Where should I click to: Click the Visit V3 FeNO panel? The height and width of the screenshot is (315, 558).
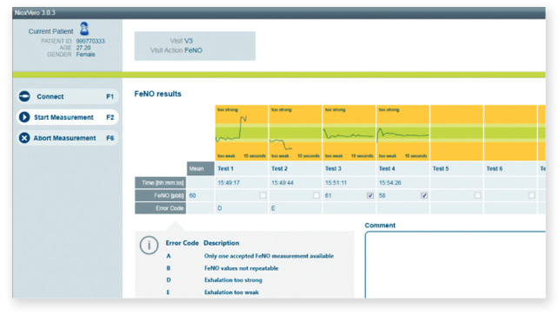pos(195,46)
